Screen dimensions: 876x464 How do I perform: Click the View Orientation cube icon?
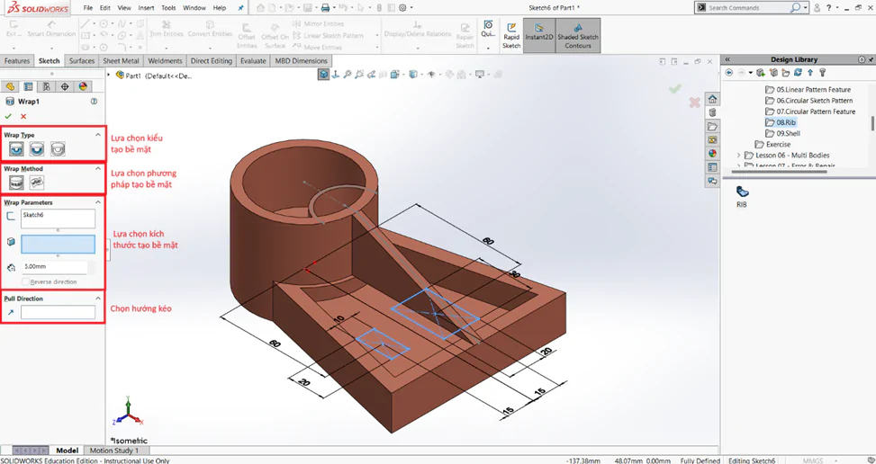323,74
